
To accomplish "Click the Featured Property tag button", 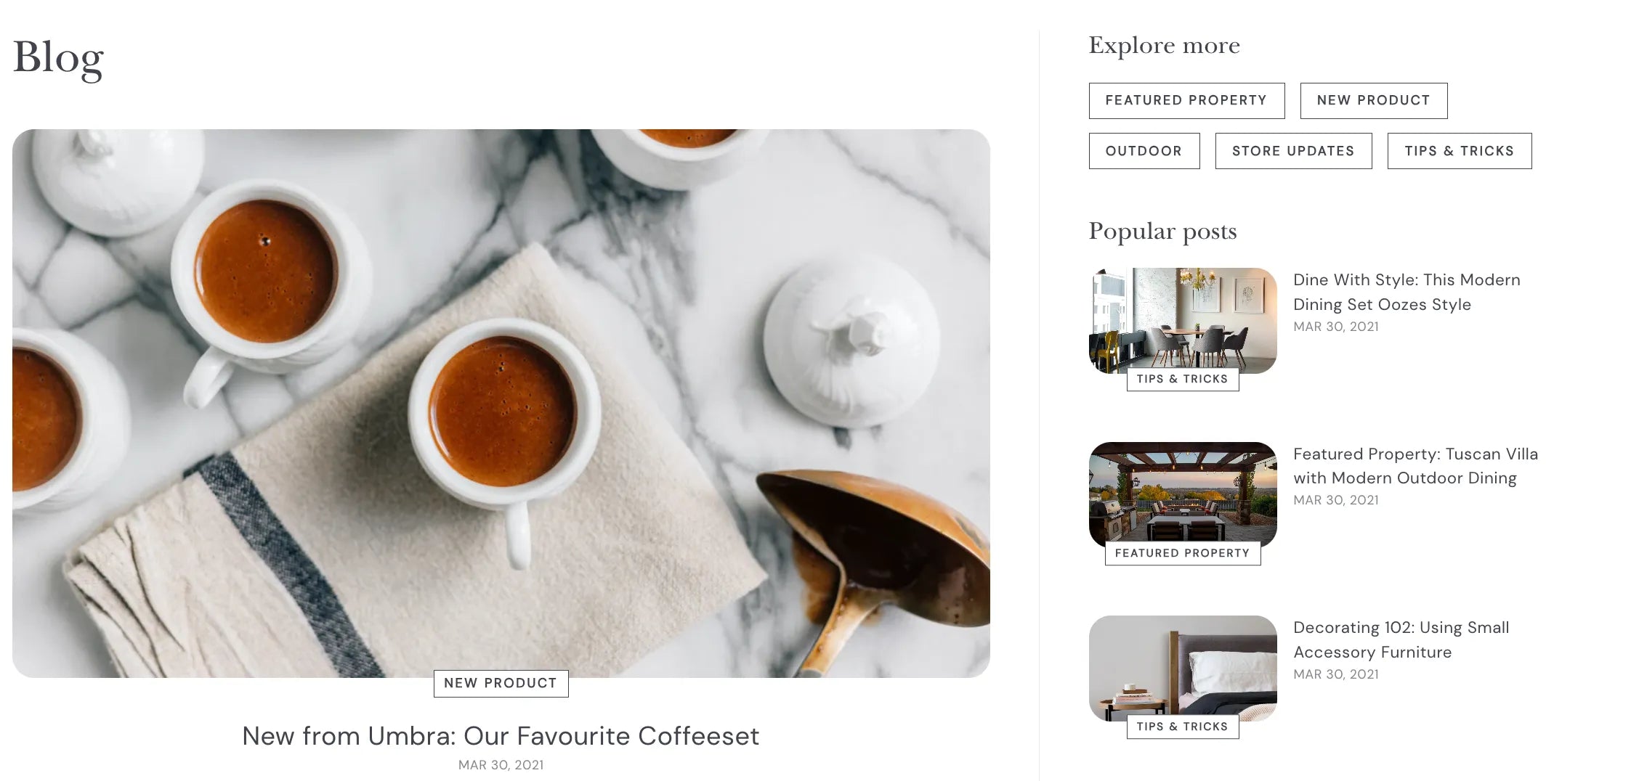I will click(1186, 101).
